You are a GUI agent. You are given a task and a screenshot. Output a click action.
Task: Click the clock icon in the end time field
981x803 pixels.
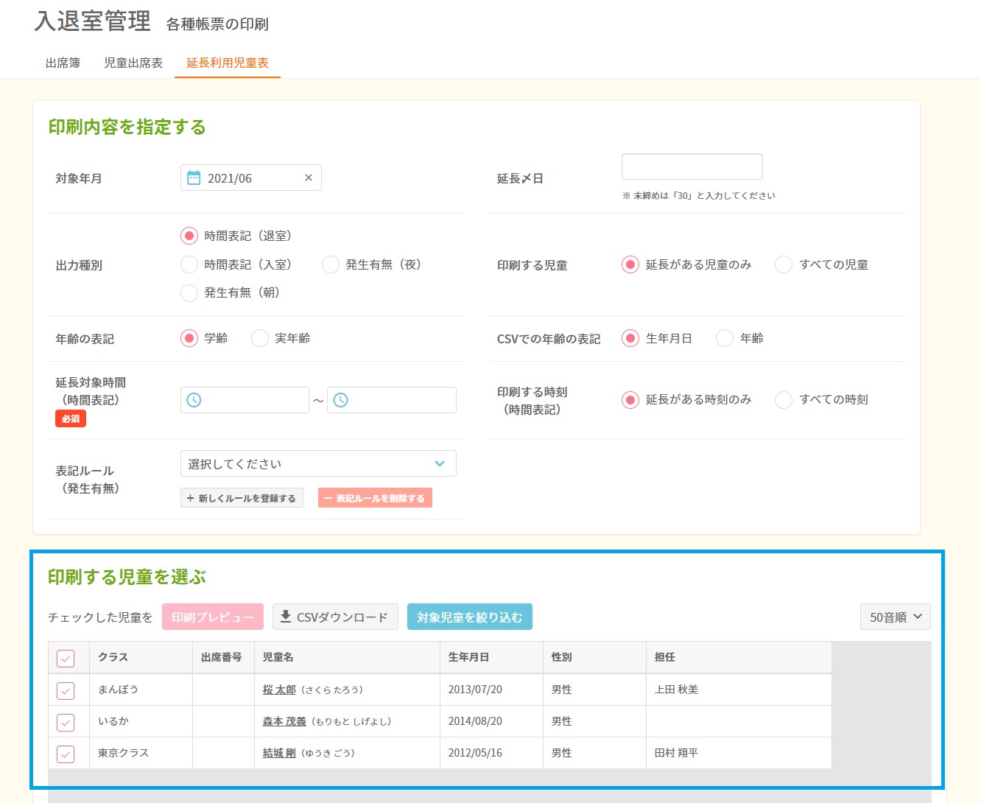point(341,400)
